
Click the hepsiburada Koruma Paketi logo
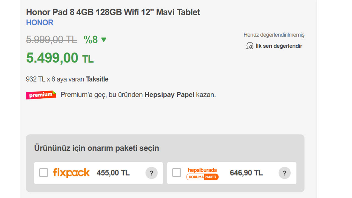pos(202,174)
